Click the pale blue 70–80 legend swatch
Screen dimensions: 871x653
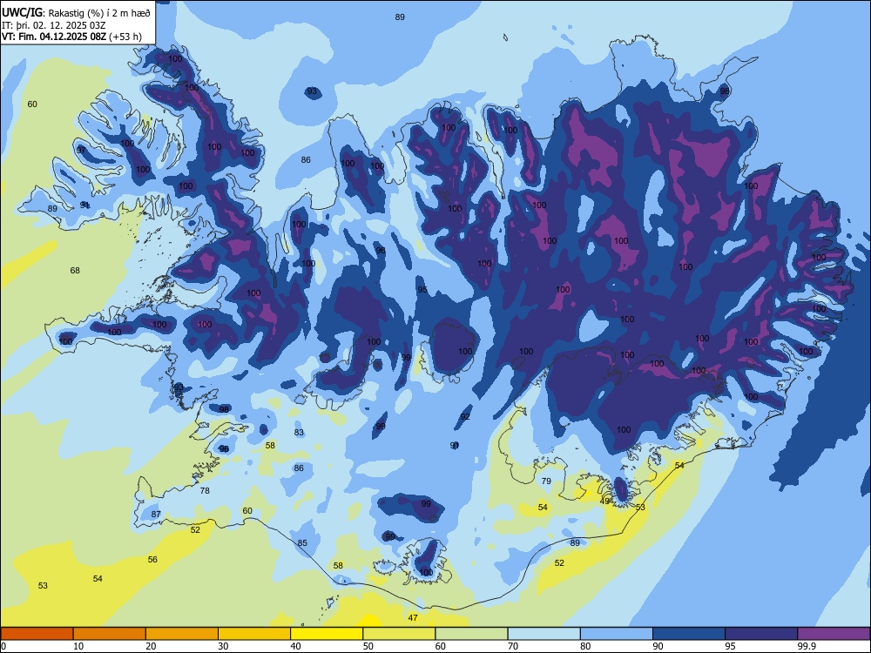[544, 634]
